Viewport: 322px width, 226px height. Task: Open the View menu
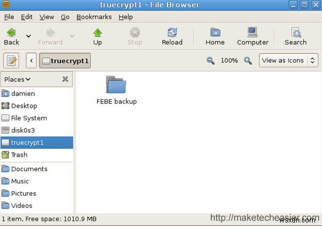coord(47,17)
